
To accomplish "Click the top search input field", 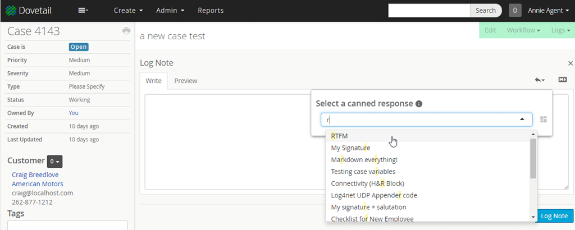I will click(428, 10).
